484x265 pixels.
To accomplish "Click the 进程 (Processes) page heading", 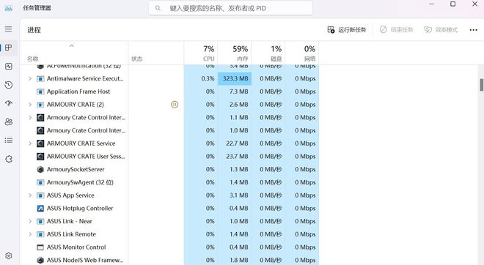I will pos(34,30).
